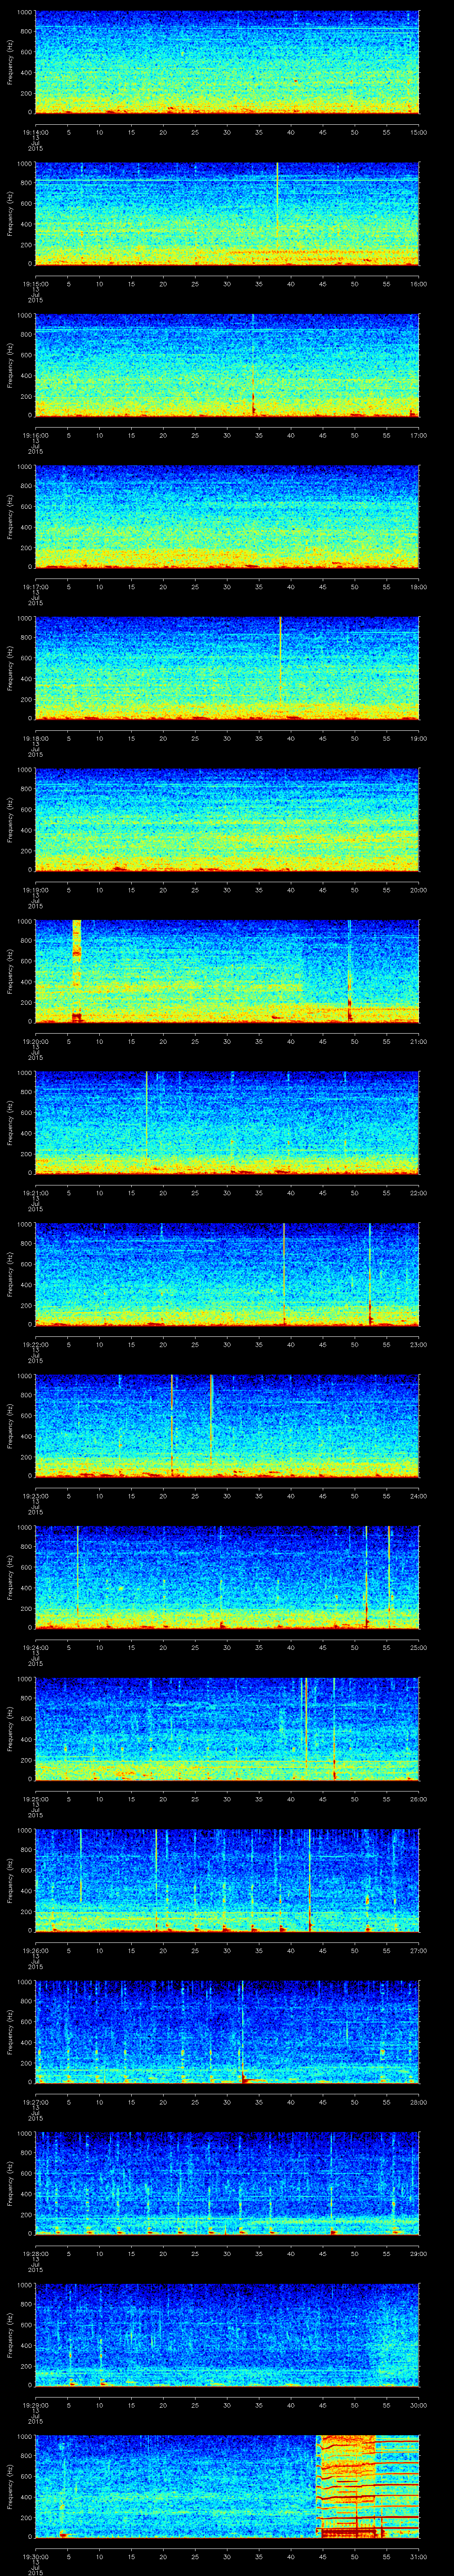Click the Frequency (Hz) label of the 19:17 panel
The width and height of the screenshot is (454, 2576).
[x=10, y=514]
